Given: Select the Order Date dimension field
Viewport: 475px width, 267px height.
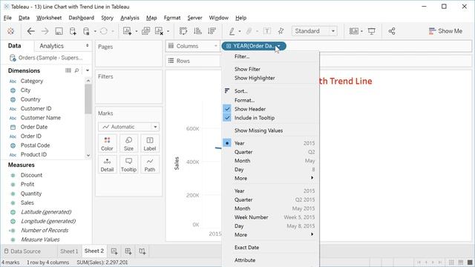Looking at the screenshot, I should click(x=34, y=127).
